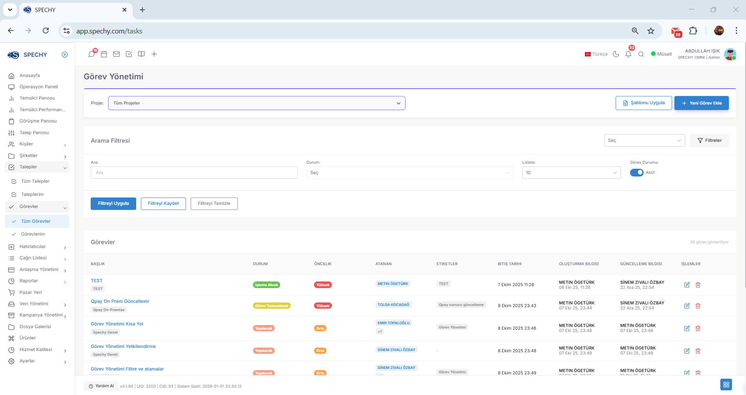The width and height of the screenshot is (746, 395).
Task: Click browser bookmark star icon
Action: pos(651,31)
